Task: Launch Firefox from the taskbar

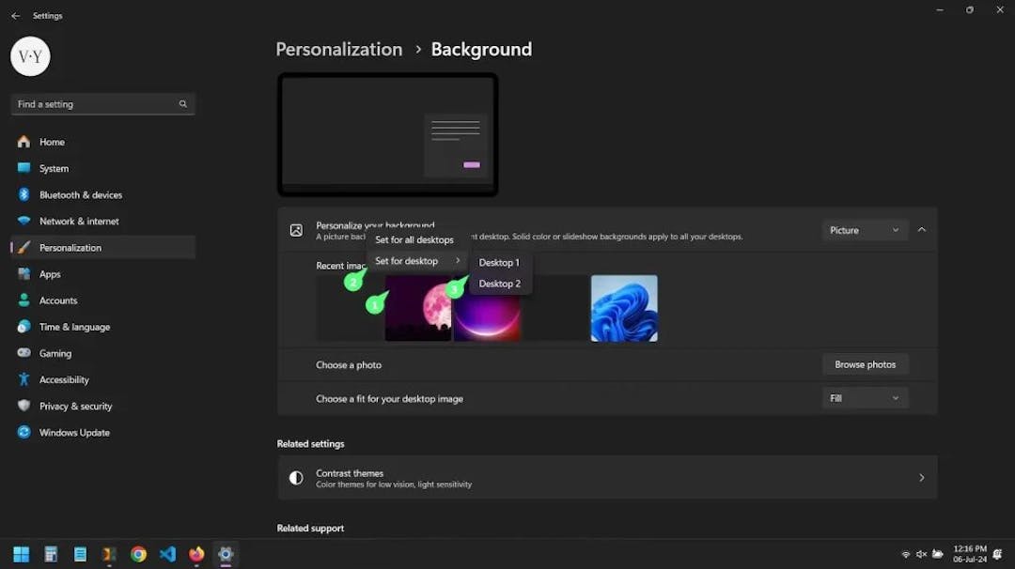Action: 196,554
